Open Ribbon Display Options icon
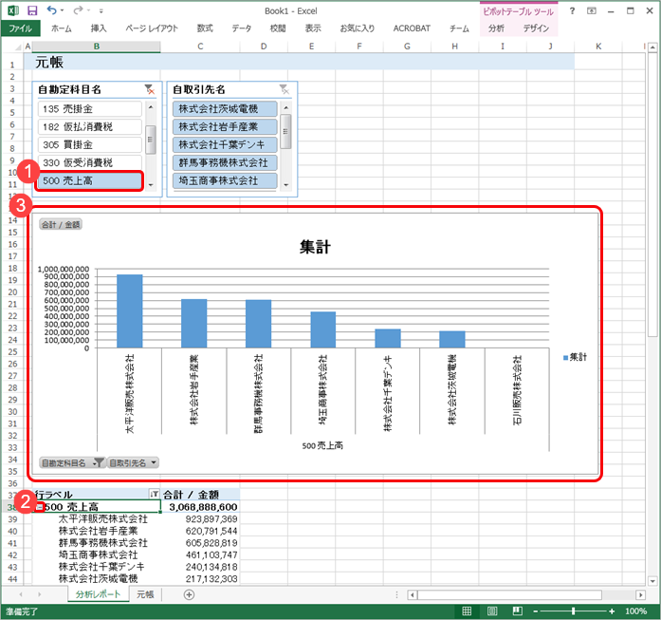The width and height of the screenshot is (661, 620). click(x=592, y=11)
